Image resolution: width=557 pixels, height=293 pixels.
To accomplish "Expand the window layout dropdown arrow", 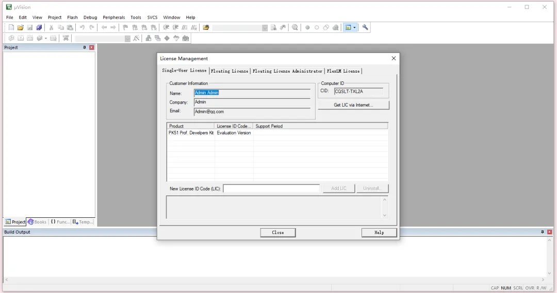I will click(x=354, y=28).
